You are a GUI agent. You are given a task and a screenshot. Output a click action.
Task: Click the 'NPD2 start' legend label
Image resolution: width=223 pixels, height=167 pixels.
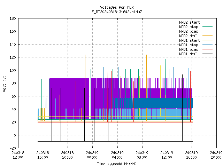click(190, 22)
